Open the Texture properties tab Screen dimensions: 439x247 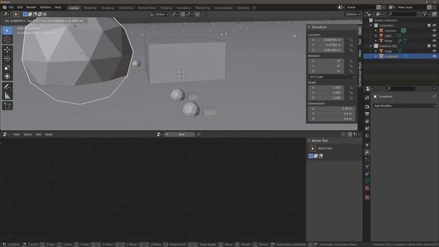point(367,198)
